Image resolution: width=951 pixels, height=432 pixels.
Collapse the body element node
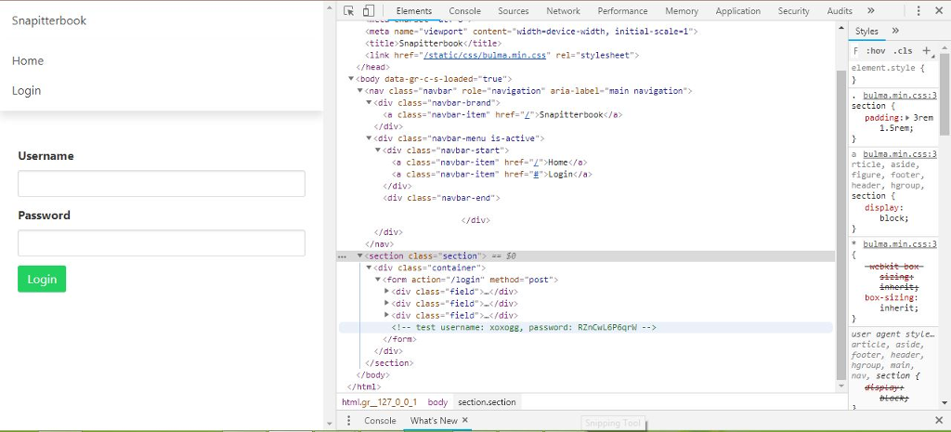(350, 78)
